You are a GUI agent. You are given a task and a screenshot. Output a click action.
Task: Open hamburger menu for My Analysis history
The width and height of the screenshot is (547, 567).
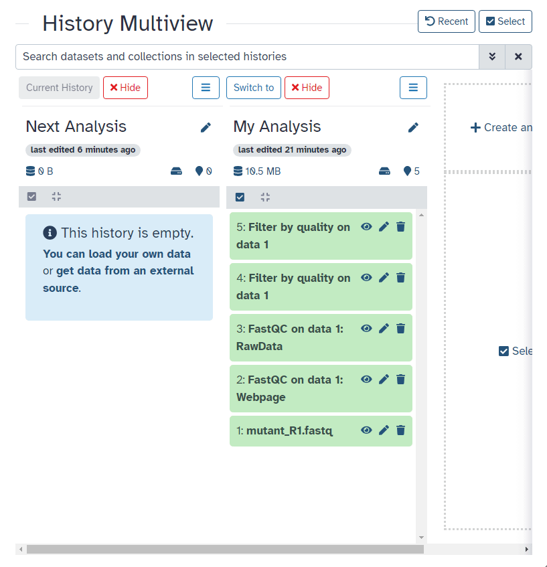point(413,88)
